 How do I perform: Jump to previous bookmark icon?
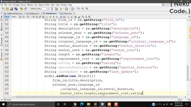pyautogui.click(x=50, y=17)
